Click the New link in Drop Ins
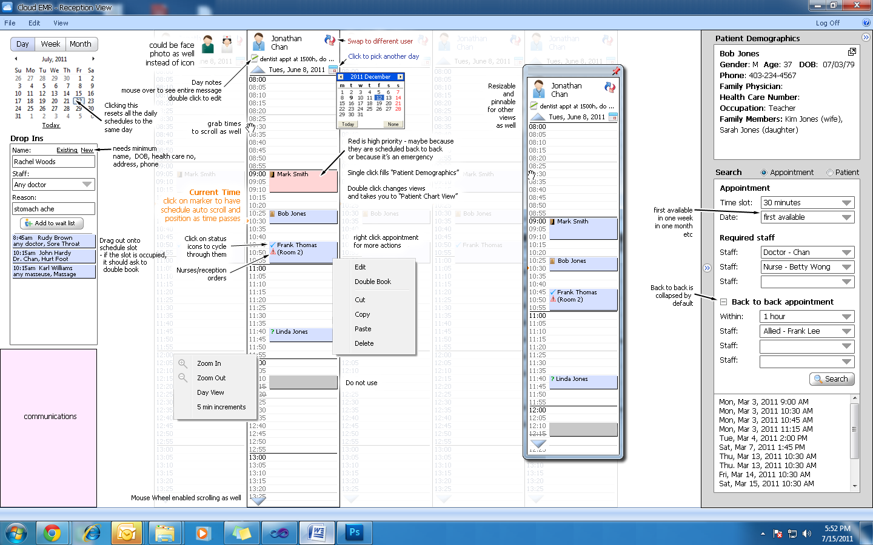873x545 pixels. 87,150
